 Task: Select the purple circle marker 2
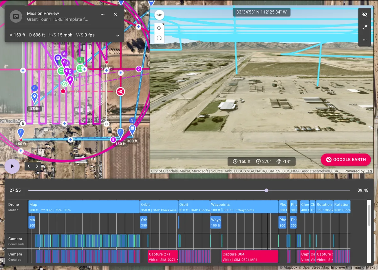(x=138, y=69)
